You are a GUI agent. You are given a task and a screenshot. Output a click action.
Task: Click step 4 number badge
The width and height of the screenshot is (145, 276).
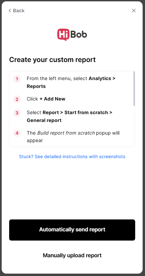tap(17, 133)
